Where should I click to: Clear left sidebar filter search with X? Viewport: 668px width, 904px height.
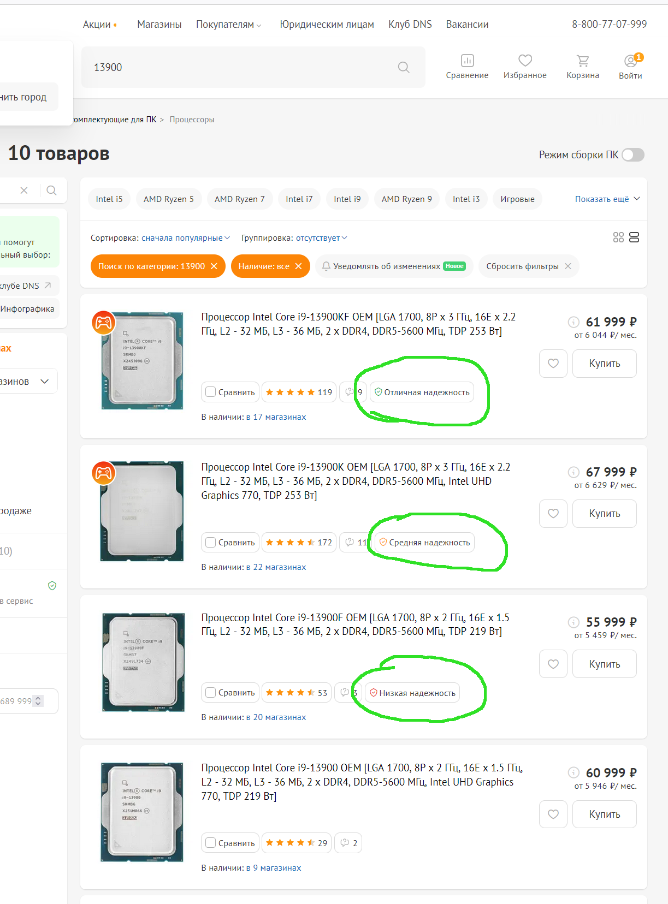point(24,190)
